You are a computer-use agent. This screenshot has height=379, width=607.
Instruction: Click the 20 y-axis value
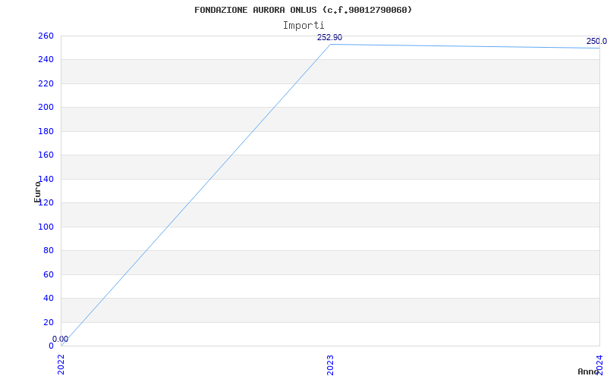click(49, 322)
